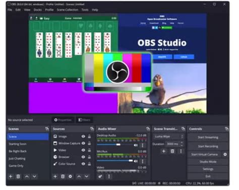The width and height of the screenshot is (239, 190).
Task: Lock the Video source
Action: pos(89,150)
